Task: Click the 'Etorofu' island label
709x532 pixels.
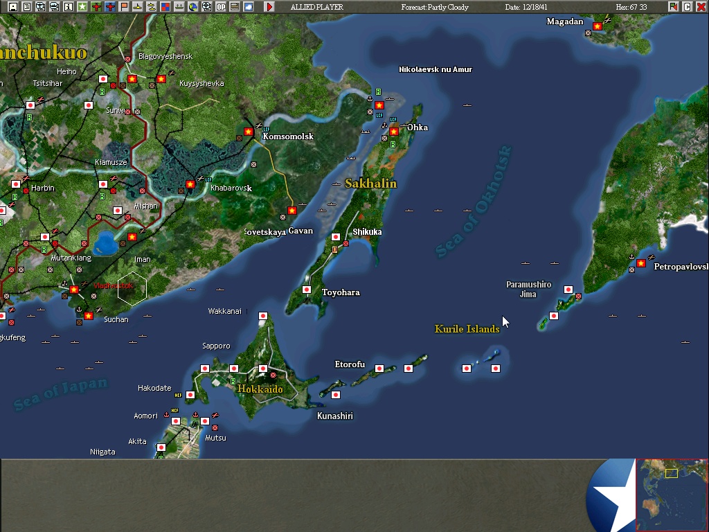Action: click(x=350, y=364)
